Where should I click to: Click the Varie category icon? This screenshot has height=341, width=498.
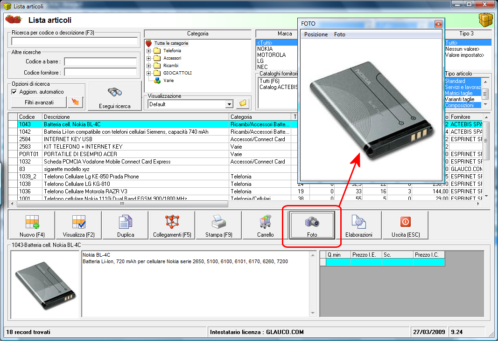pos(157,81)
